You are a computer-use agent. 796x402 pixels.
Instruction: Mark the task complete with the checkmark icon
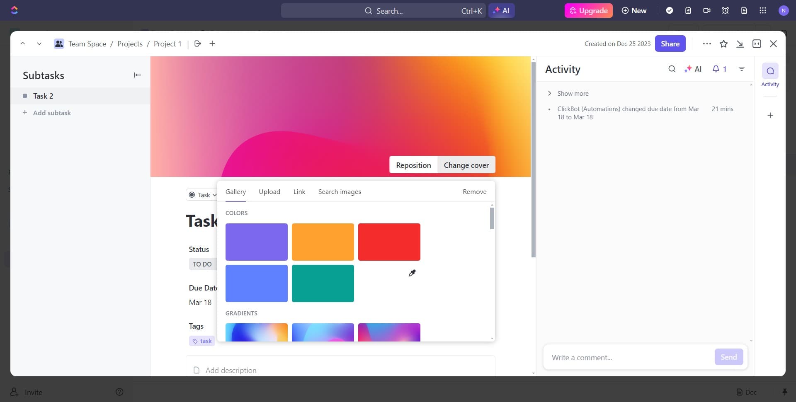click(670, 10)
